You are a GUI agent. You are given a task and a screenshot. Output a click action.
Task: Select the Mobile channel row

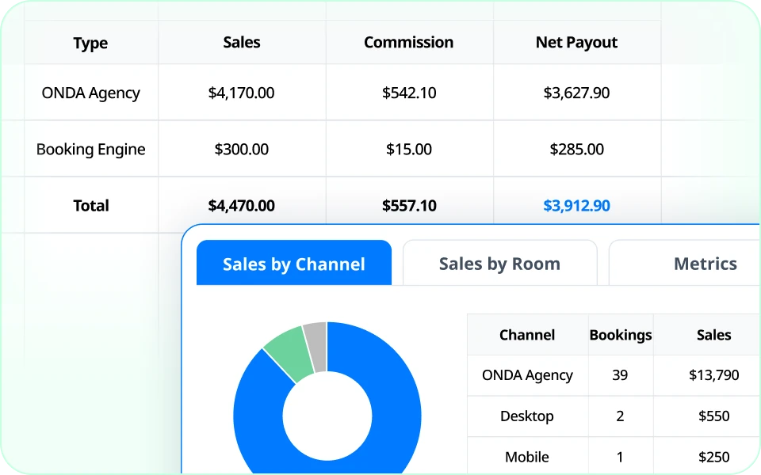[x=527, y=457]
